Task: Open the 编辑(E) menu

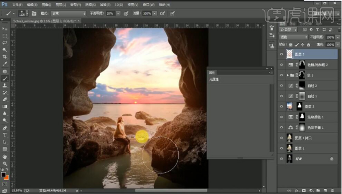Action: (x=32, y=5)
